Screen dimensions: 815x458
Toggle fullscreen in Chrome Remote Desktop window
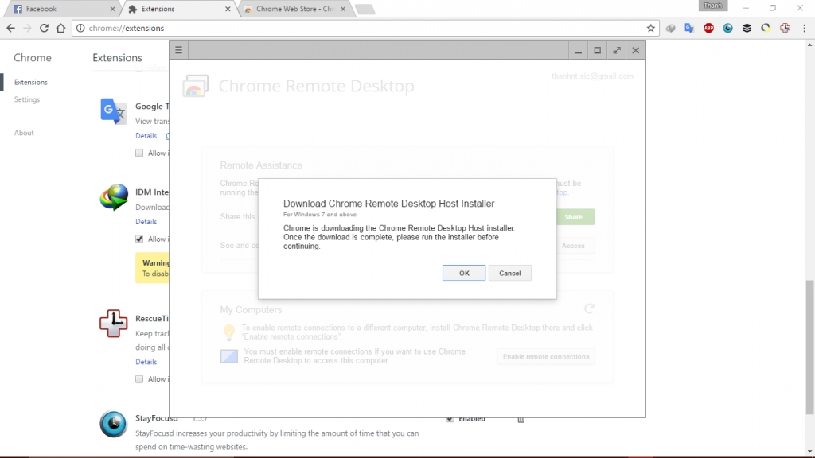[x=617, y=50]
